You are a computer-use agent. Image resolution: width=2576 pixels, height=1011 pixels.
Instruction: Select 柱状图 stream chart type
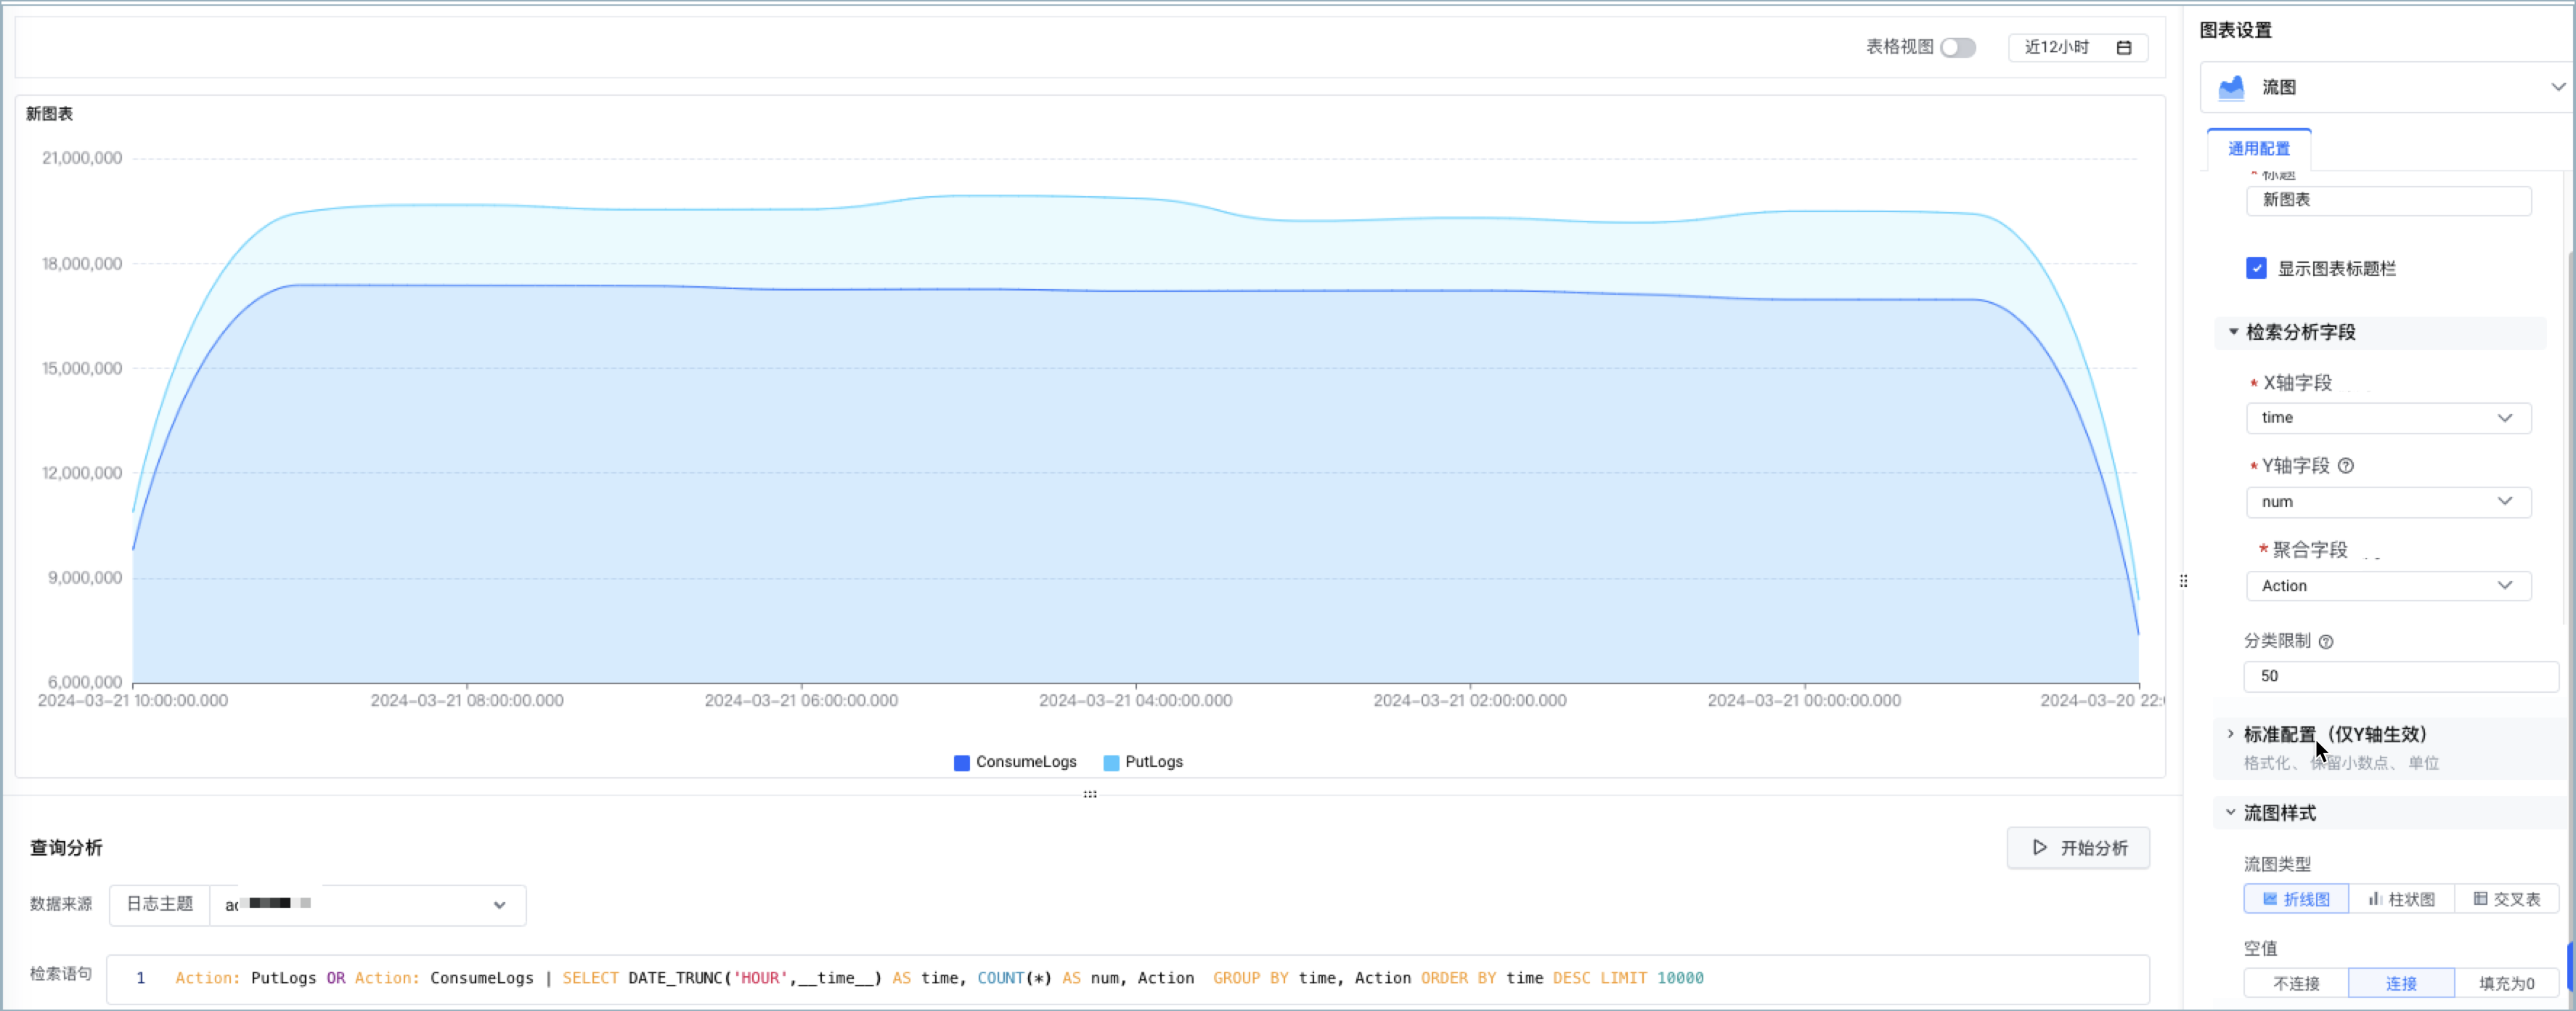(2401, 899)
